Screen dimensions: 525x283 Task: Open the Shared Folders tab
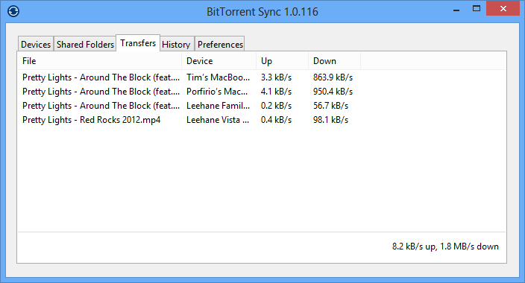(x=85, y=44)
